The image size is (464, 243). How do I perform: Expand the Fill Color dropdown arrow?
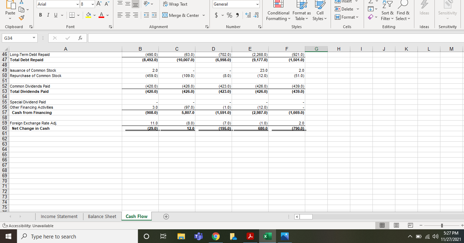click(x=94, y=15)
